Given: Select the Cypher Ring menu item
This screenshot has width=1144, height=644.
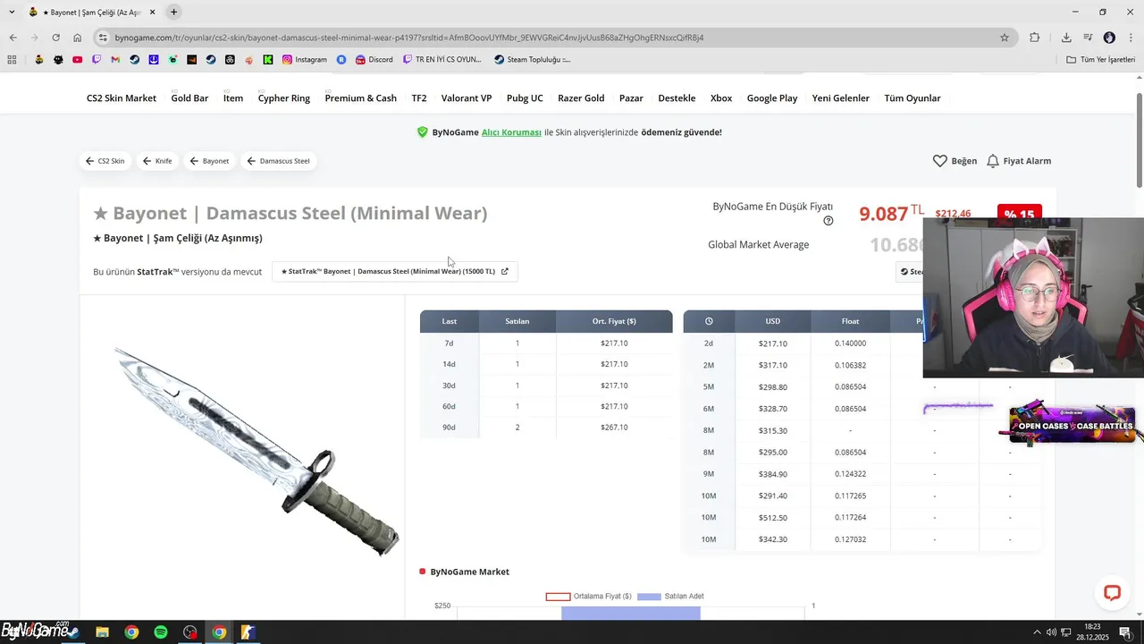Looking at the screenshot, I should point(284,98).
